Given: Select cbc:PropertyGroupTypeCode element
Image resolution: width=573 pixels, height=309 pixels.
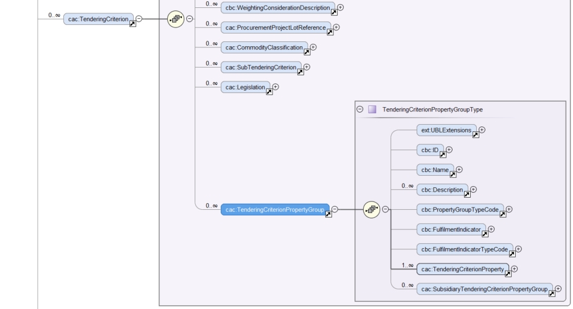Looking at the screenshot, I should pos(460,210).
